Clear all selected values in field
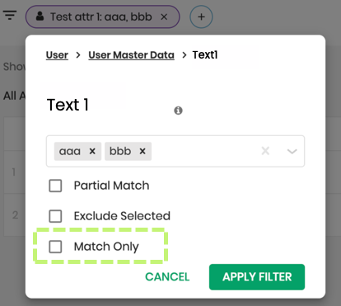 [265, 151]
